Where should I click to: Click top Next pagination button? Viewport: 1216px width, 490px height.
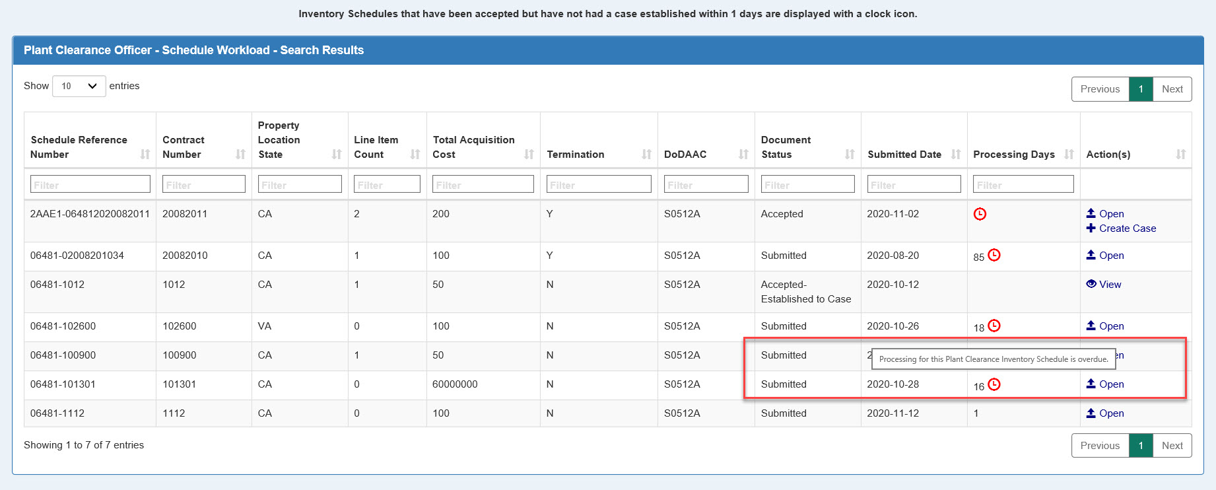point(1172,89)
